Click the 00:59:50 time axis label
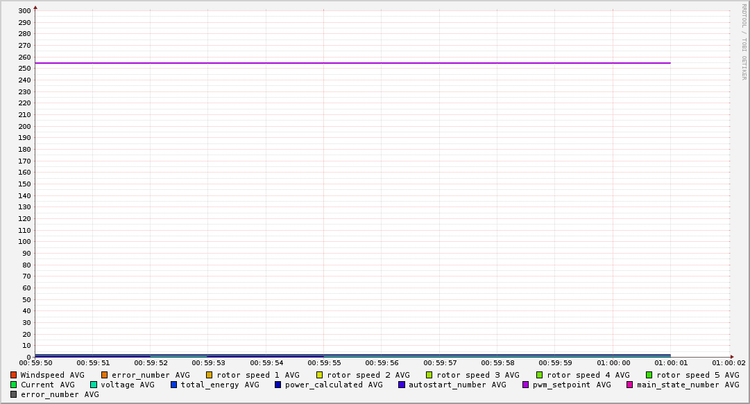 [35, 362]
